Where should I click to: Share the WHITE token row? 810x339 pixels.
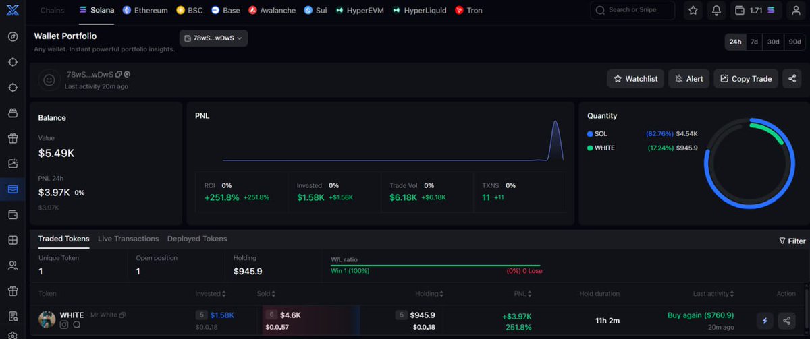786,321
